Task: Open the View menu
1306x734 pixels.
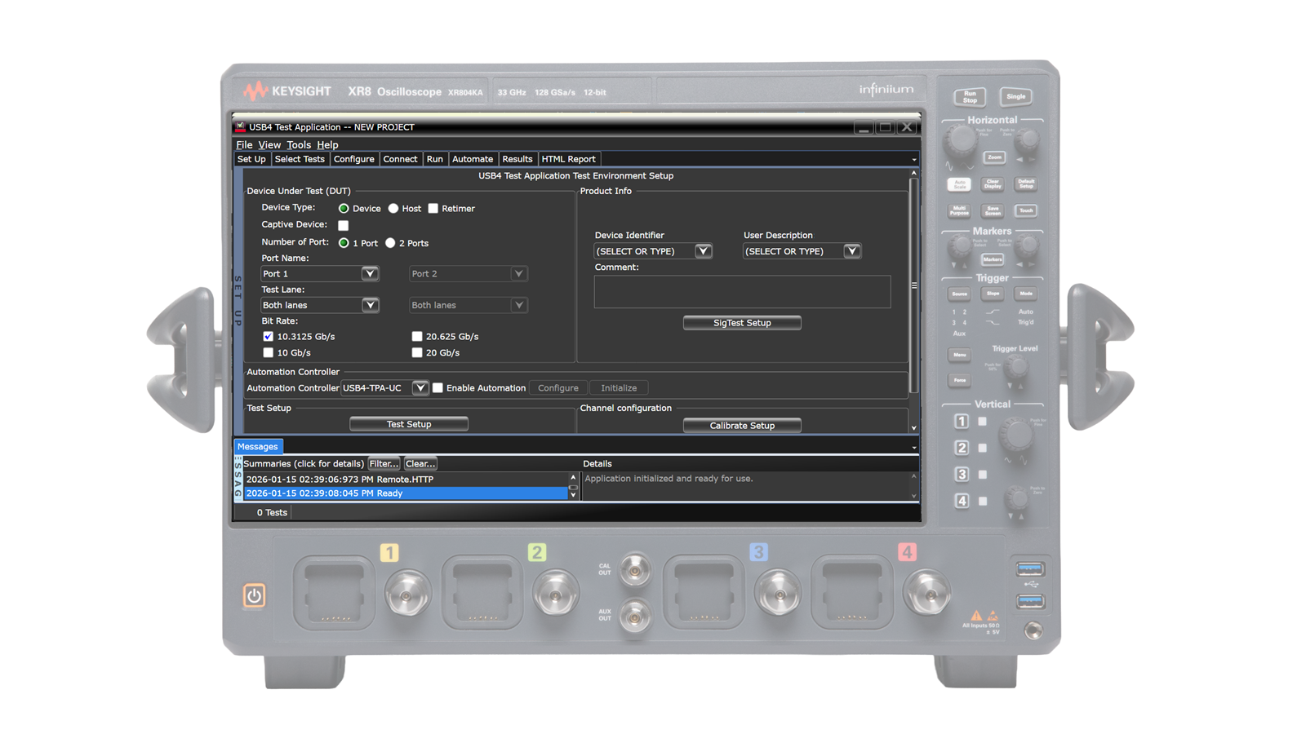Action: coord(269,145)
